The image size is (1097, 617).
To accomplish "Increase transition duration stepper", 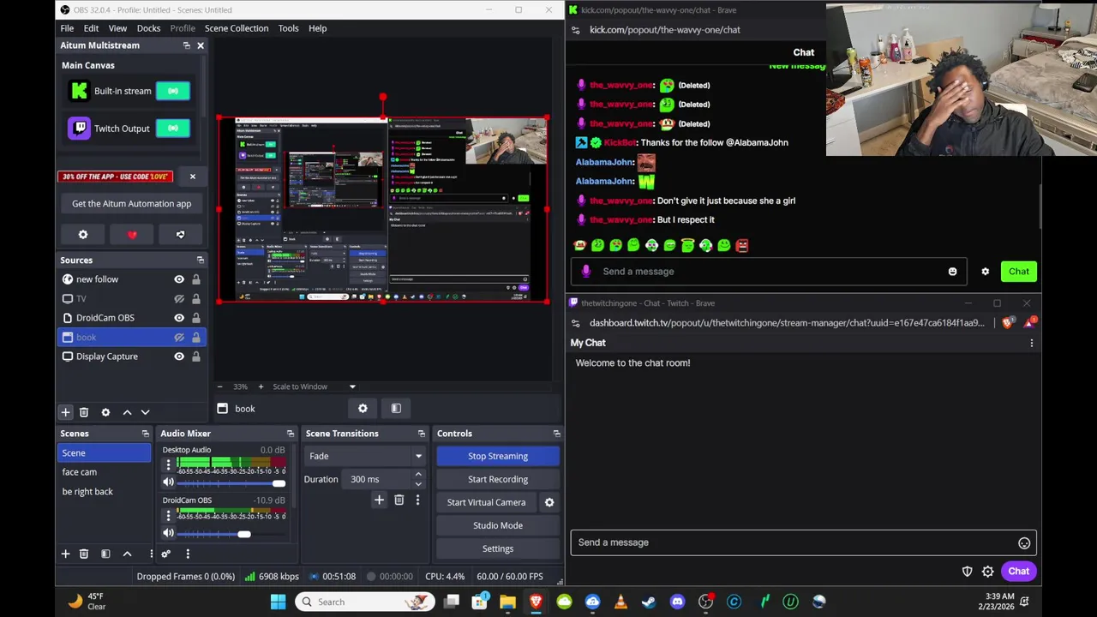I will (418, 475).
